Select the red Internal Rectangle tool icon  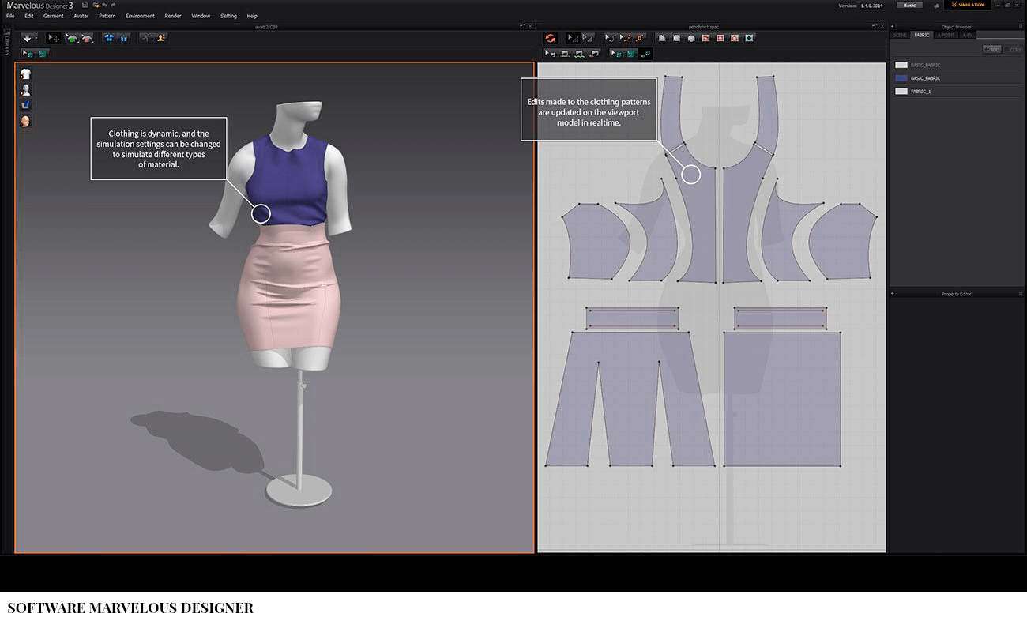[720, 38]
